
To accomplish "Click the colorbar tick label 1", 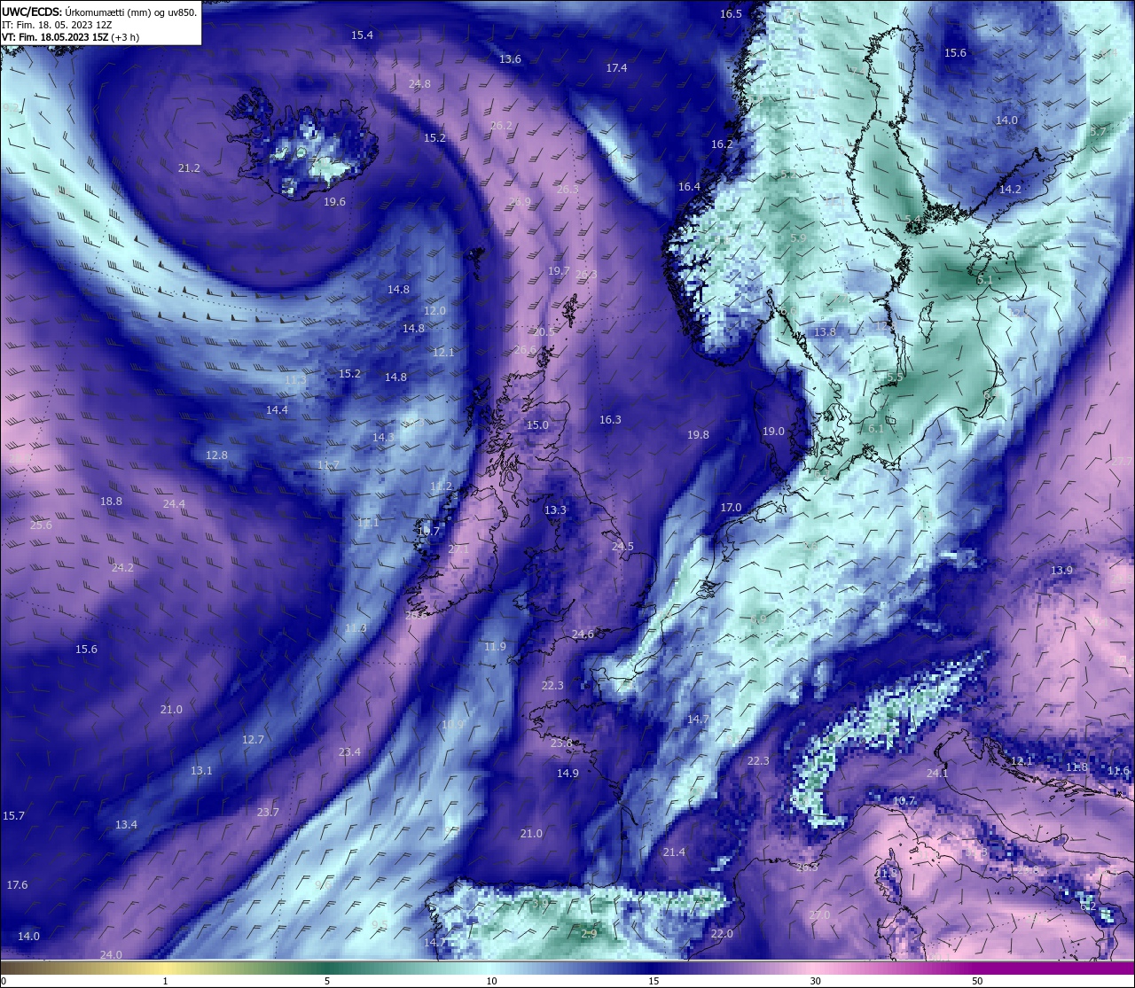I will pos(166,981).
